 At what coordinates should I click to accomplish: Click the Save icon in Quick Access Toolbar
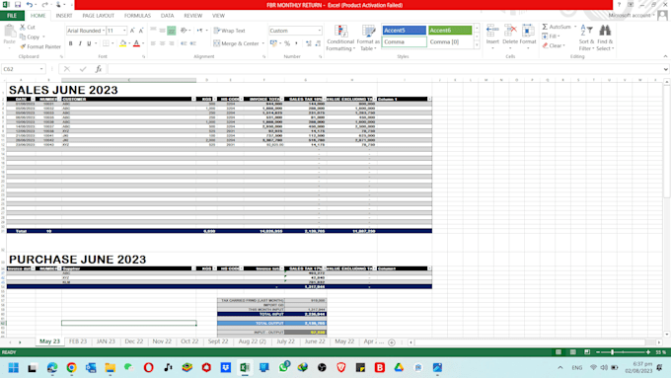tap(18, 5)
